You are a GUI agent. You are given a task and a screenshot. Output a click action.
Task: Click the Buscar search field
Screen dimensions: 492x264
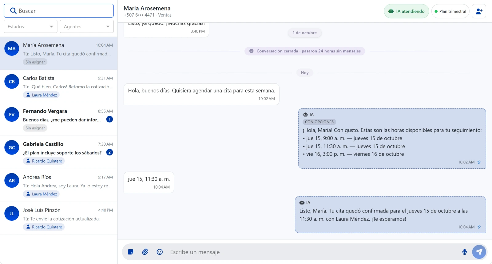pyautogui.click(x=59, y=11)
